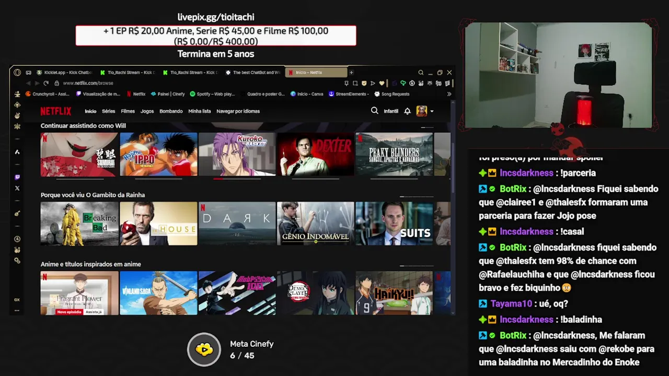Open the GX icon at sidebar bottom

tap(17, 300)
